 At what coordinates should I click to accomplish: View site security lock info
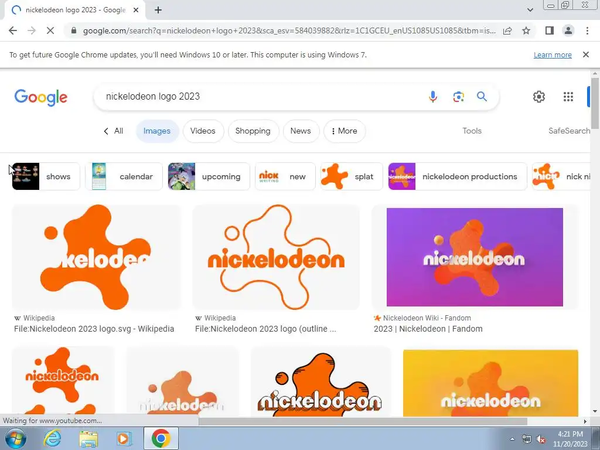(x=74, y=30)
